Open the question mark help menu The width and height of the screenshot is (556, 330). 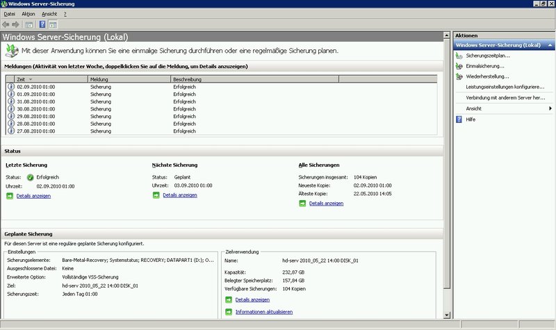pyautogui.click(x=65, y=14)
